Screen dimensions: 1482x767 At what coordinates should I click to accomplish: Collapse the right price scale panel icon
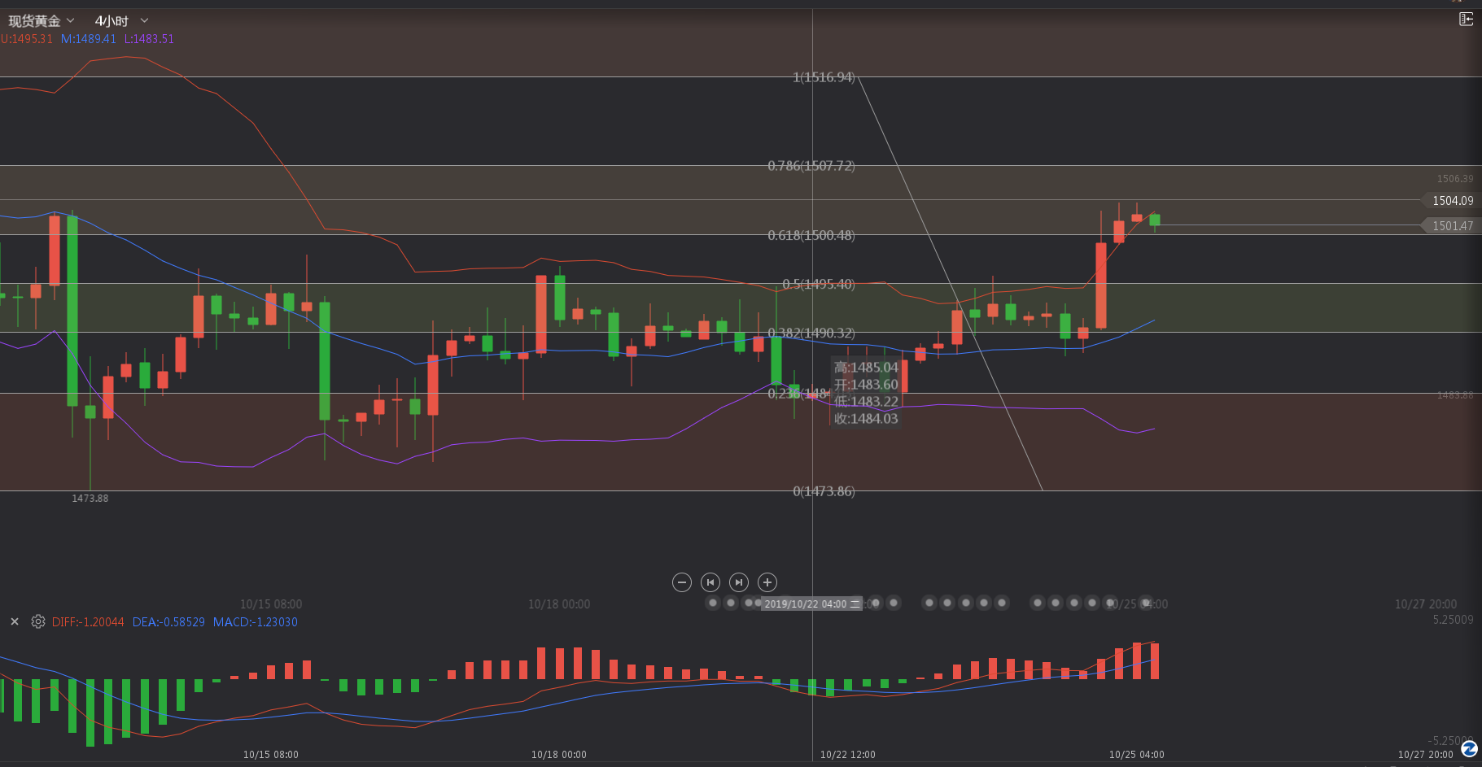click(1466, 19)
